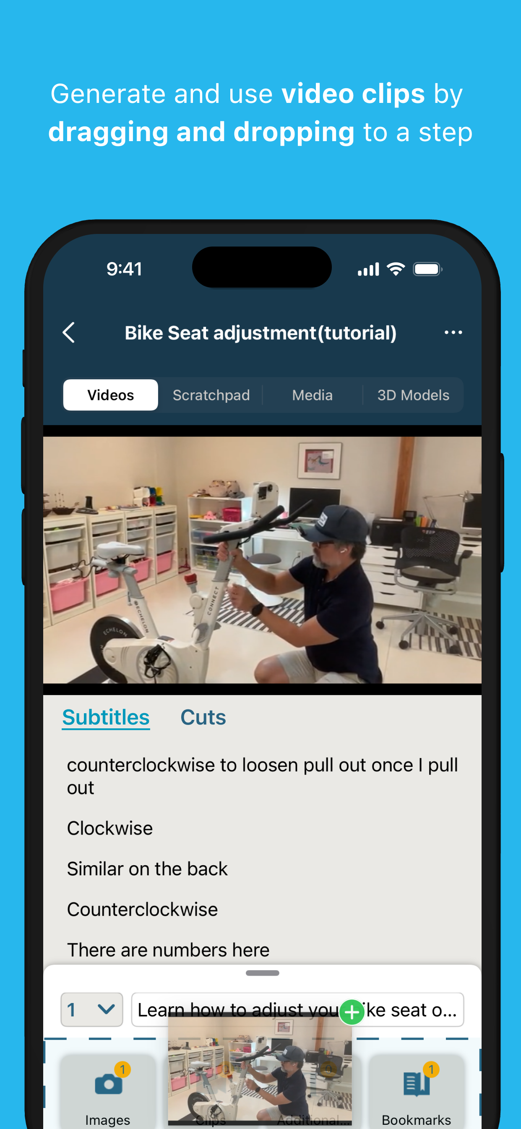Expand the step number 1 dropdown

click(x=91, y=1009)
